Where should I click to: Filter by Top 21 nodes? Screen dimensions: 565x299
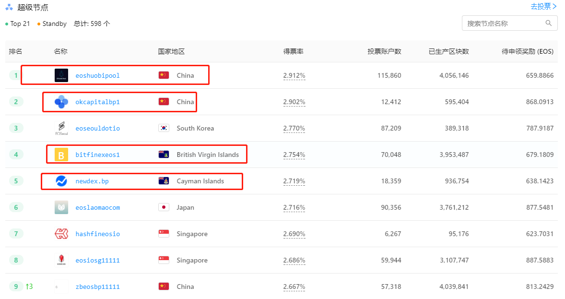coord(18,24)
